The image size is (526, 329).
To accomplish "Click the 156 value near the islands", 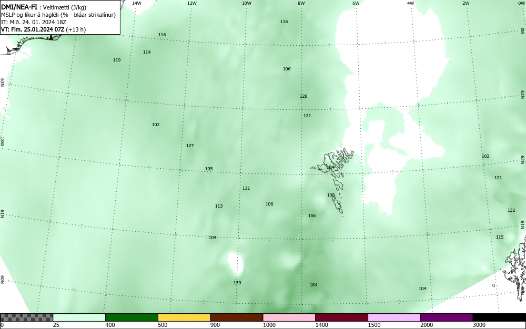I will 312,215.
